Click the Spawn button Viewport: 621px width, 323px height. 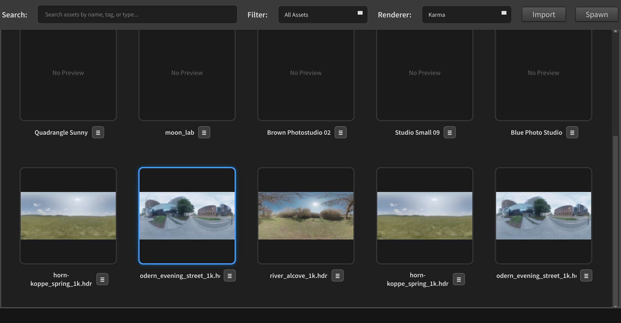(596, 14)
